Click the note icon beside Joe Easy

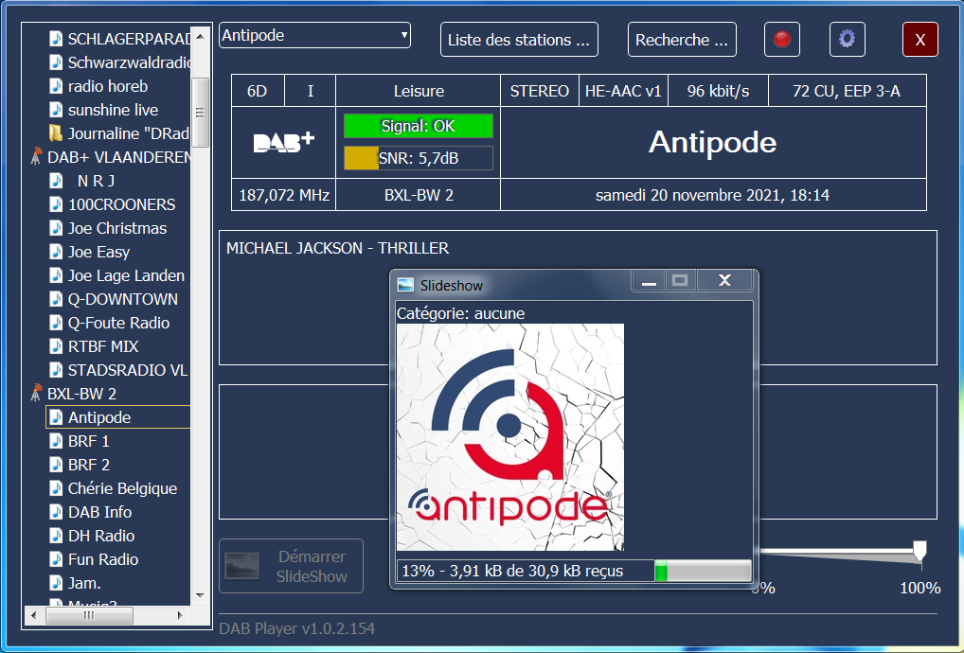click(56, 252)
